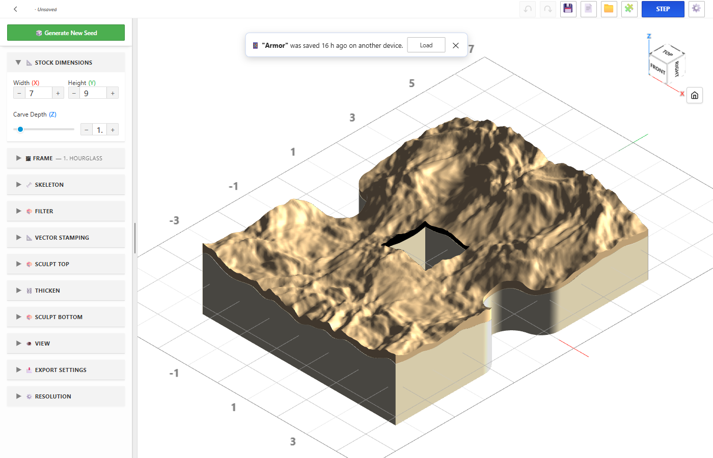Go back with the left arrow

(16, 9)
